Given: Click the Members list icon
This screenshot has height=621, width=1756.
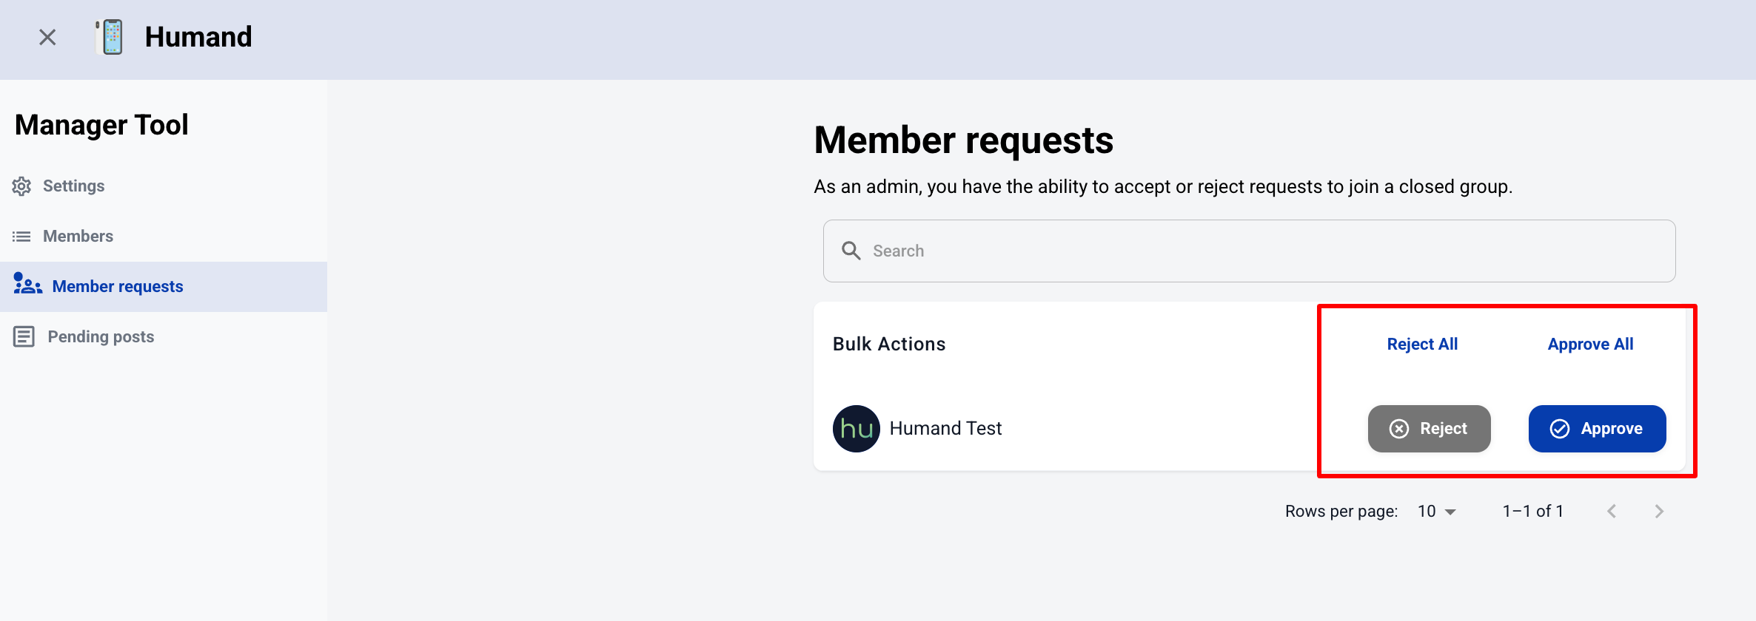Looking at the screenshot, I should pos(21,237).
